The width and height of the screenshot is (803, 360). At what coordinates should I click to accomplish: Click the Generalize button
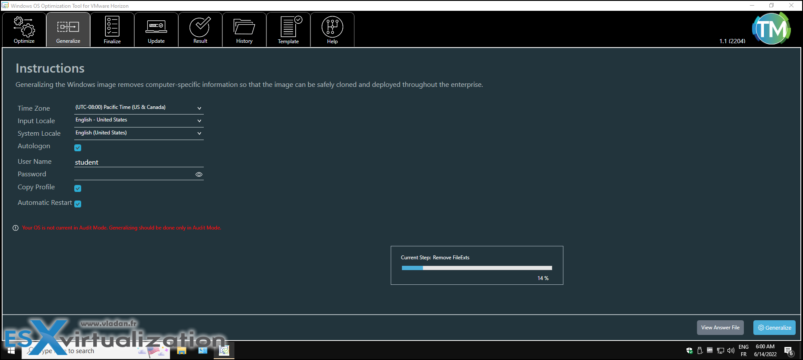775,328
